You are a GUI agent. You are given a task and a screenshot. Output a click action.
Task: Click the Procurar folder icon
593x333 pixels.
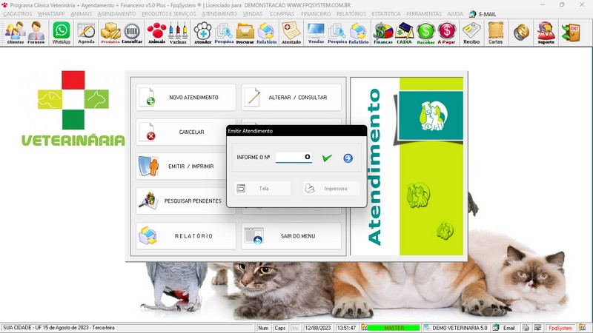pos(245,33)
